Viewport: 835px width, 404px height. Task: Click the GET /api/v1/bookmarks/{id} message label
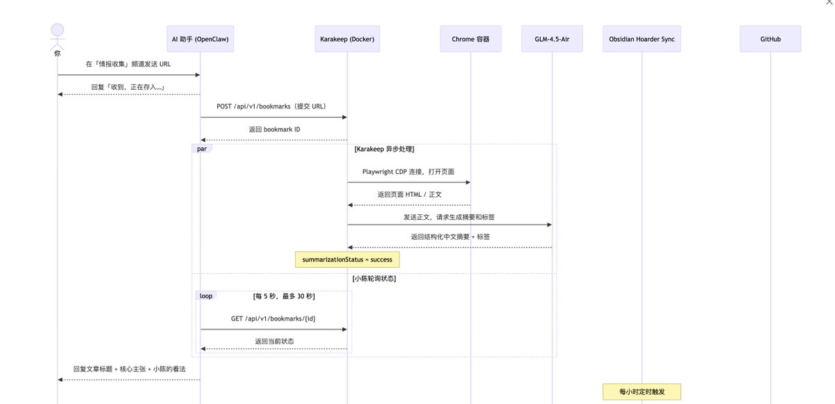point(274,318)
